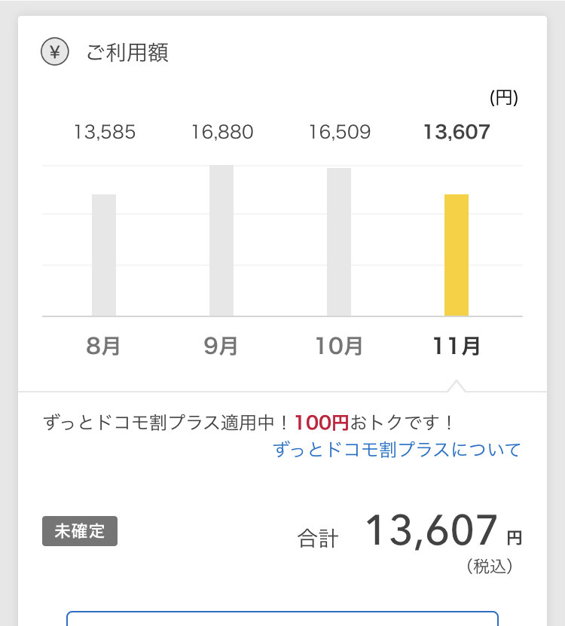Click the red 100円 discount text
The height and width of the screenshot is (626, 565).
click(322, 423)
